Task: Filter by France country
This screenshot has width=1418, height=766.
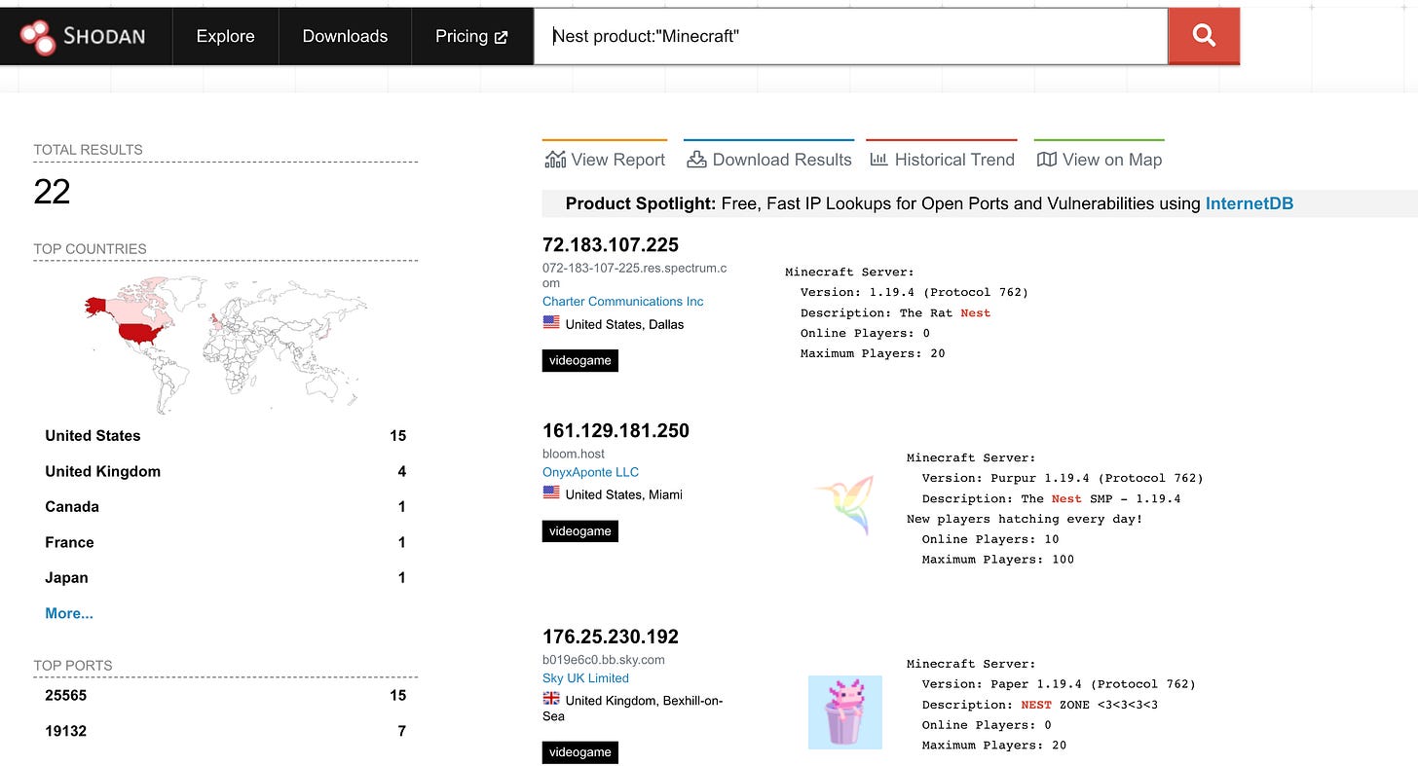Action: tap(225, 542)
